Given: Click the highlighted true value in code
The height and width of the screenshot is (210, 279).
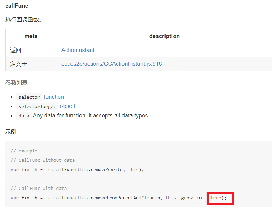Looking at the screenshot, I should [216, 198].
